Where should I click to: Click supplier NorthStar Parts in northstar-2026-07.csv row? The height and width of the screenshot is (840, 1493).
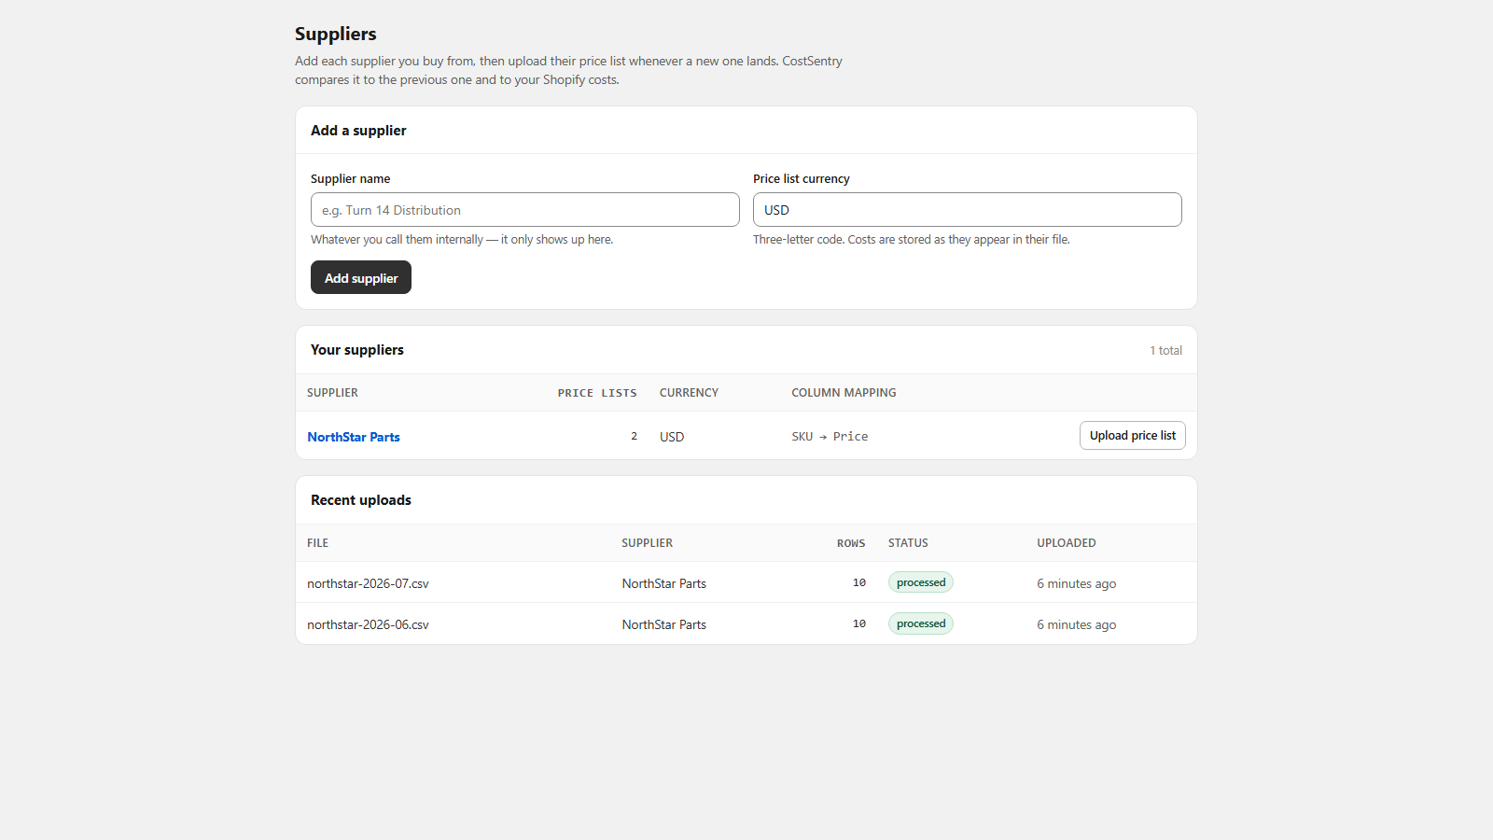[664, 583]
